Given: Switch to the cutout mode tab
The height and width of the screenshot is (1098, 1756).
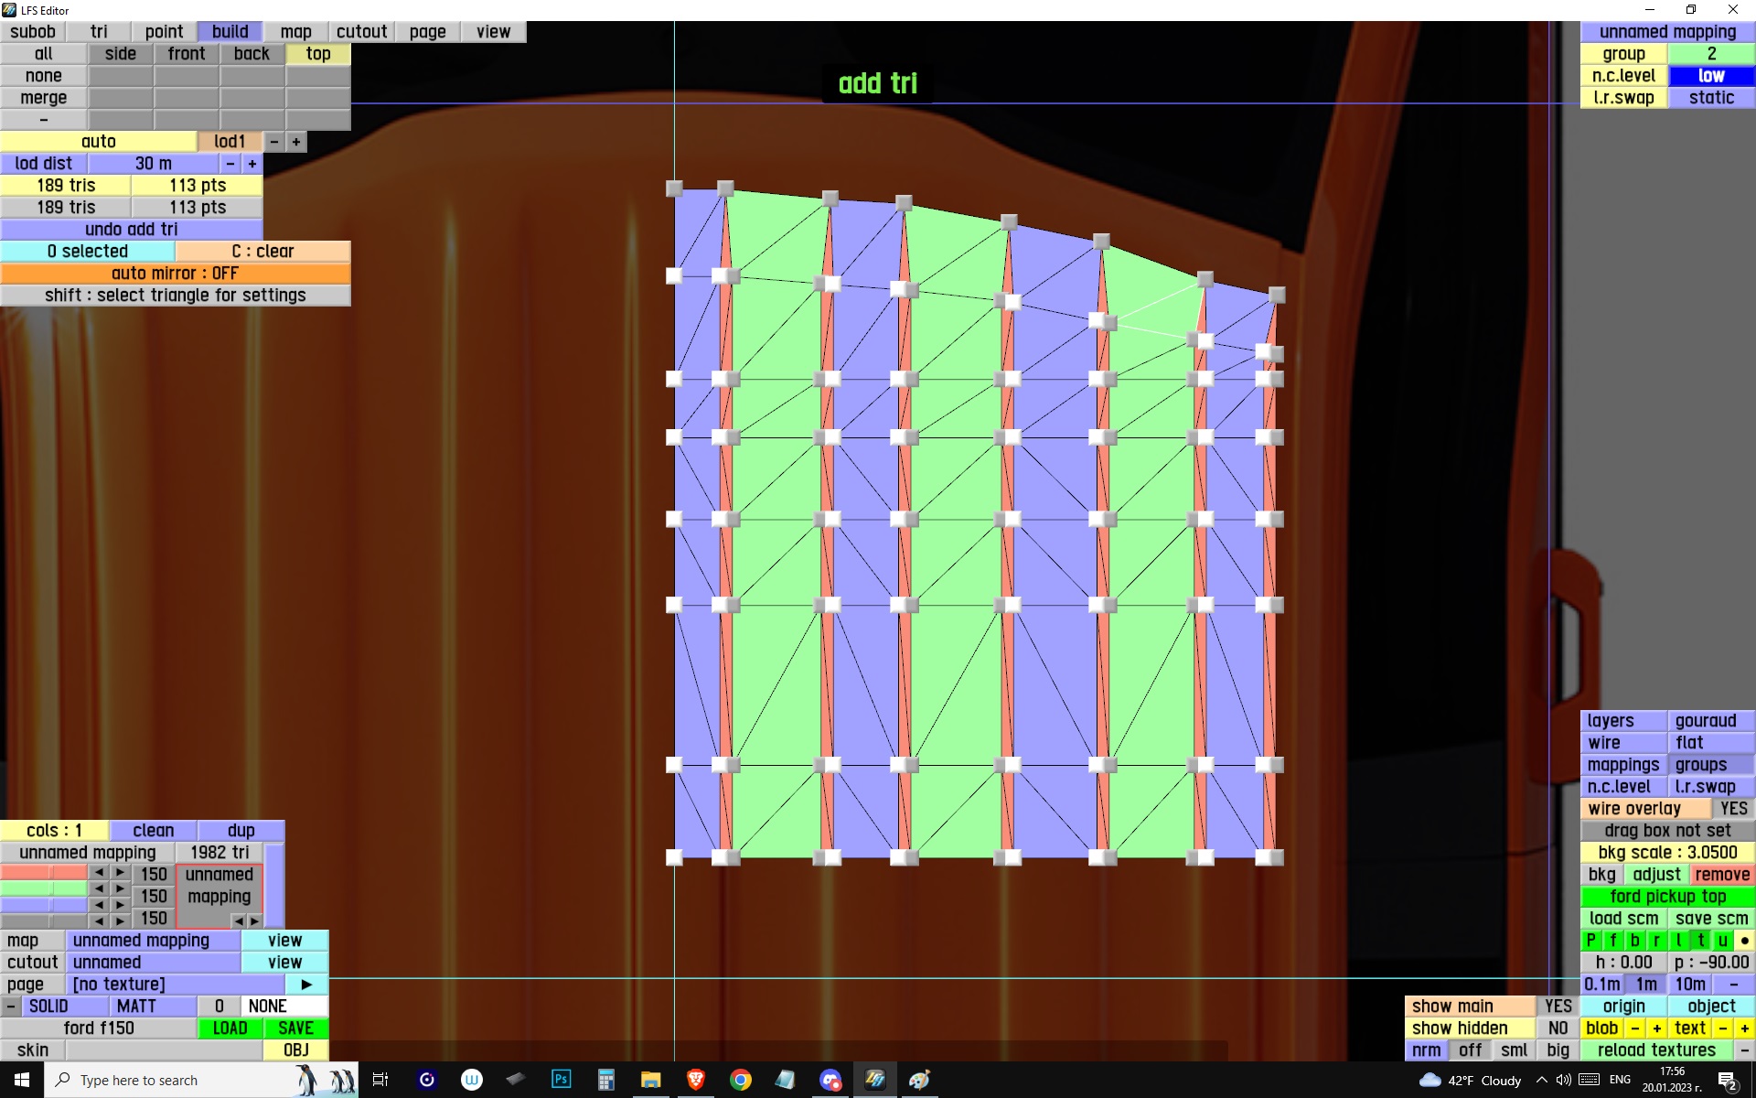Looking at the screenshot, I should [361, 32].
